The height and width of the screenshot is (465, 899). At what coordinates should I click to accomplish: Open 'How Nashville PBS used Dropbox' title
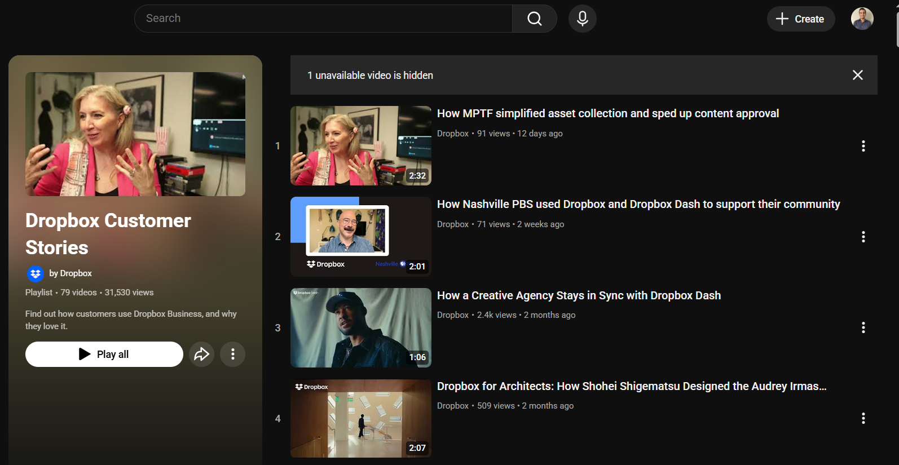638,204
